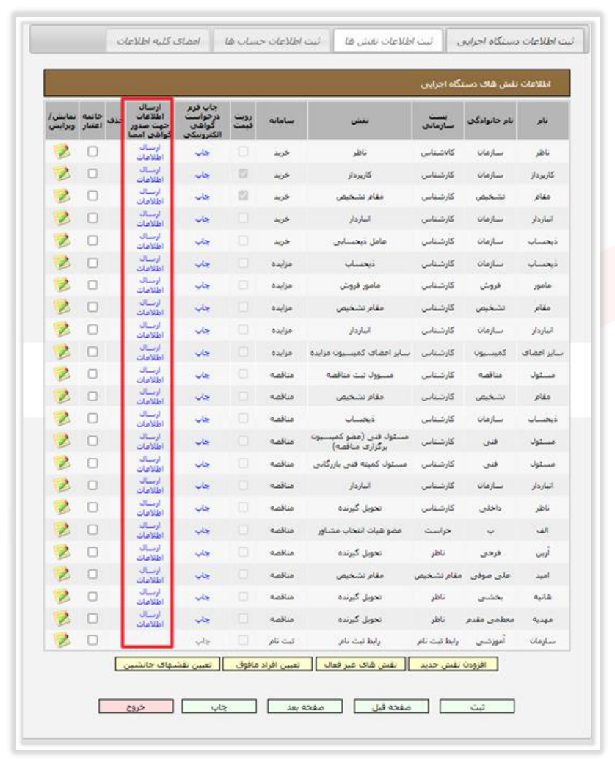
Task: Click ارسال اطلاعات link in کارپرداز row
Action: tap(150, 175)
